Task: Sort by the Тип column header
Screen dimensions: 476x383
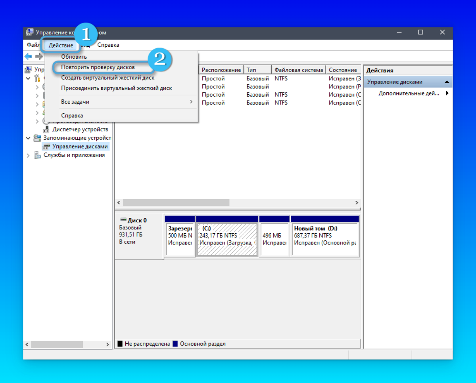Action: pyautogui.click(x=257, y=70)
